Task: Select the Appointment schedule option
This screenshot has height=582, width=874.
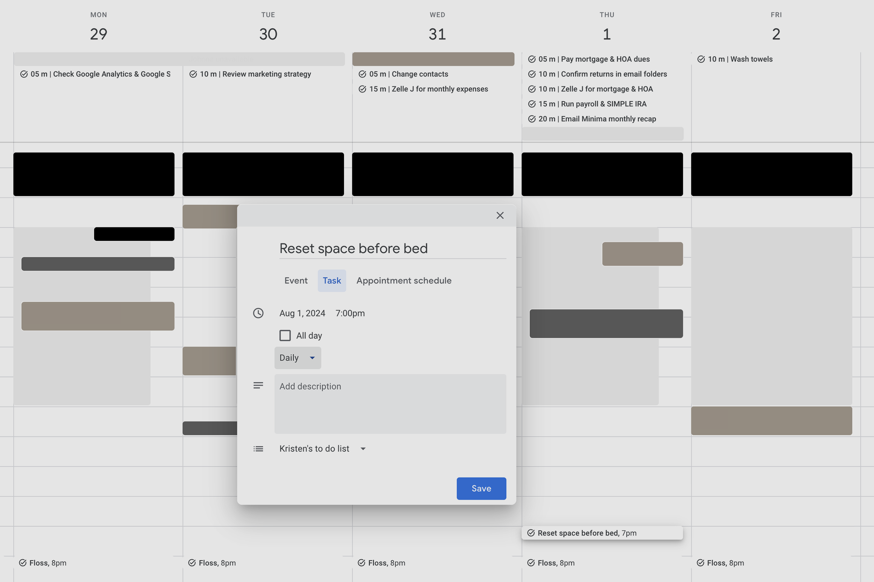Action: coord(403,281)
